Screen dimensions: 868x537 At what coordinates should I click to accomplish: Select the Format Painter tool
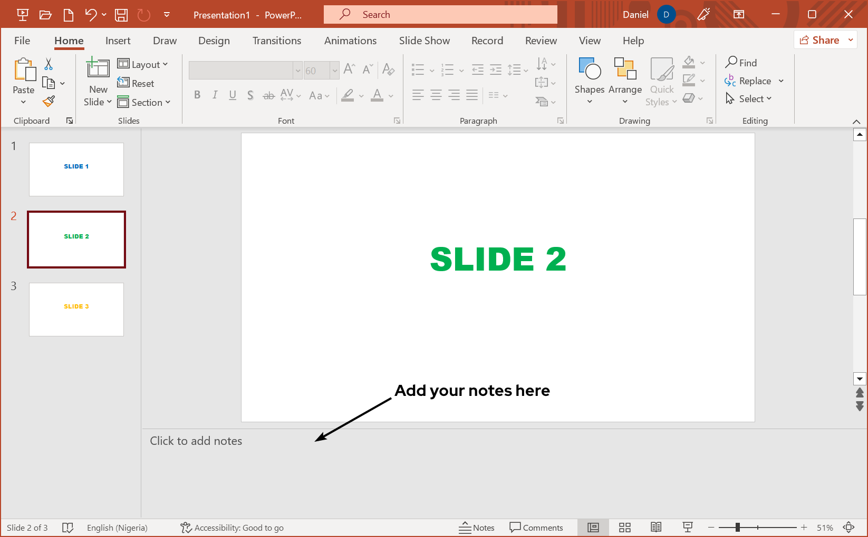click(48, 101)
